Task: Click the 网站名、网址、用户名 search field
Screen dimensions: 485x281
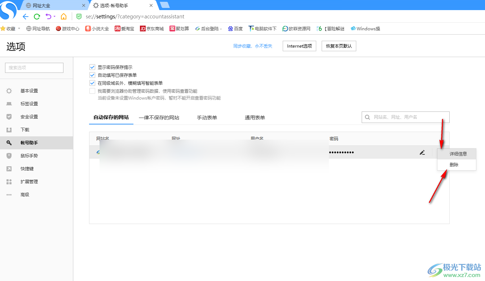Action: tap(406, 117)
